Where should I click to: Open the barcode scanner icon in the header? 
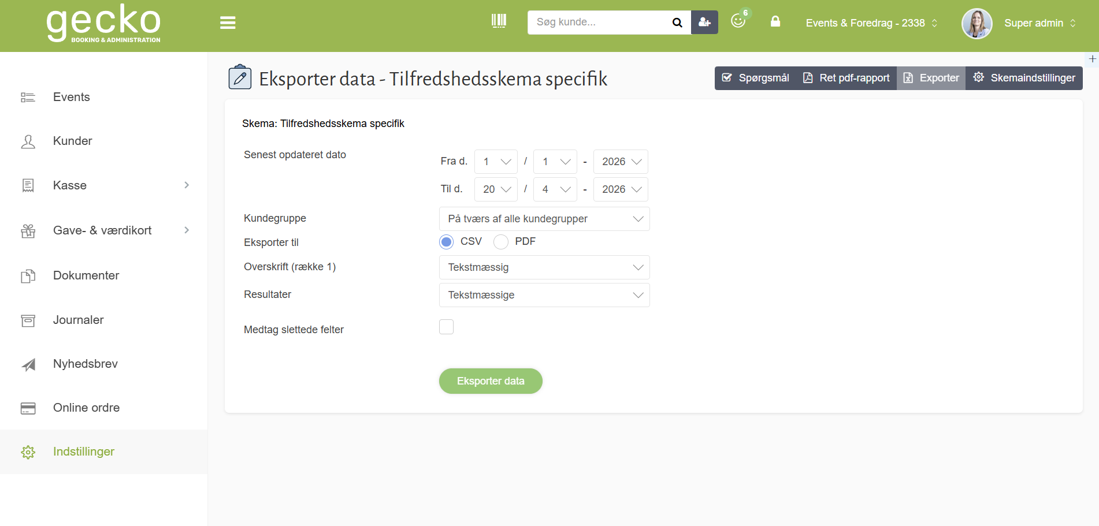tap(499, 21)
